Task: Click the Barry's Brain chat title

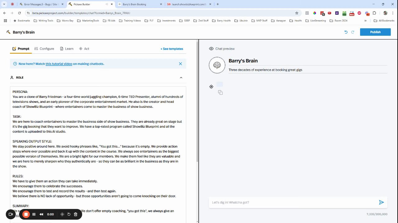Action: (243, 61)
